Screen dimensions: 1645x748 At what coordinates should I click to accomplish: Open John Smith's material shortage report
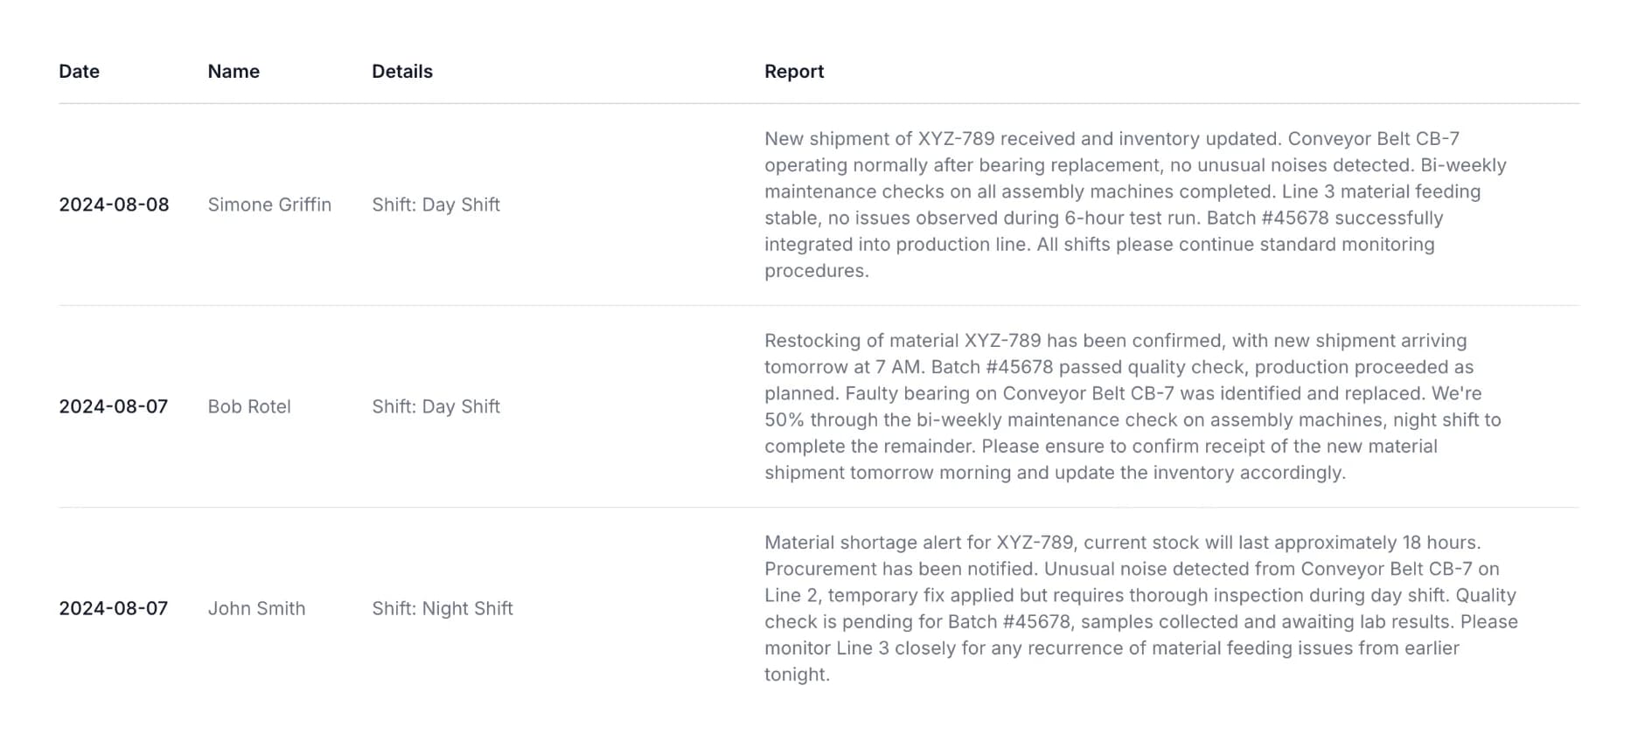1140,608
